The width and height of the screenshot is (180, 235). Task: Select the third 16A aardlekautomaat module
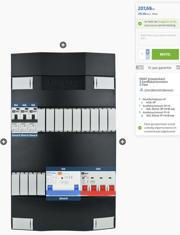(33, 120)
